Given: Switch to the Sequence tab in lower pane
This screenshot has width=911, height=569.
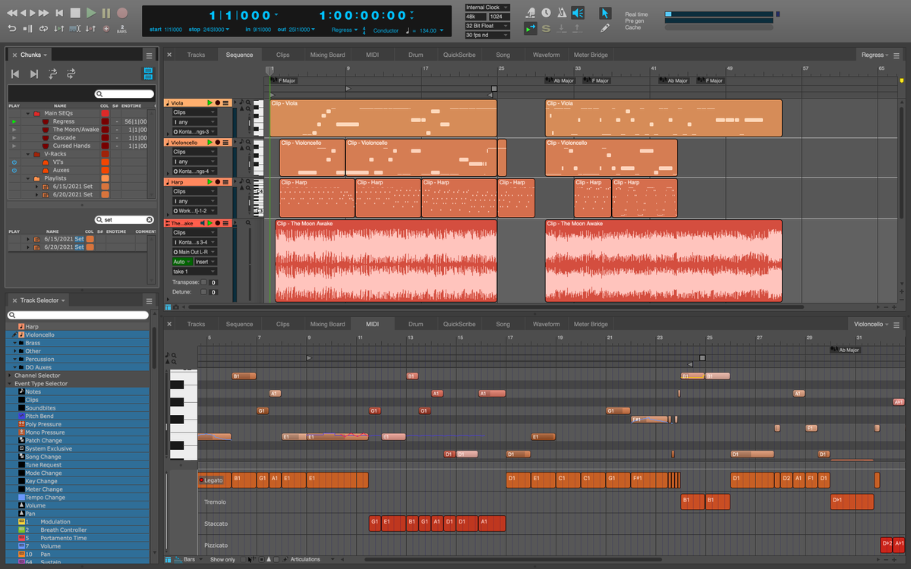Looking at the screenshot, I should click(239, 324).
